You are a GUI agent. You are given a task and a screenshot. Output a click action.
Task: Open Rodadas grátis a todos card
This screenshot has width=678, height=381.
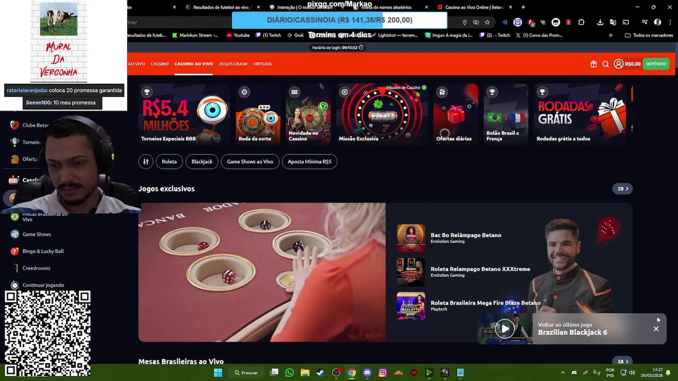pyautogui.click(x=579, y=114)
